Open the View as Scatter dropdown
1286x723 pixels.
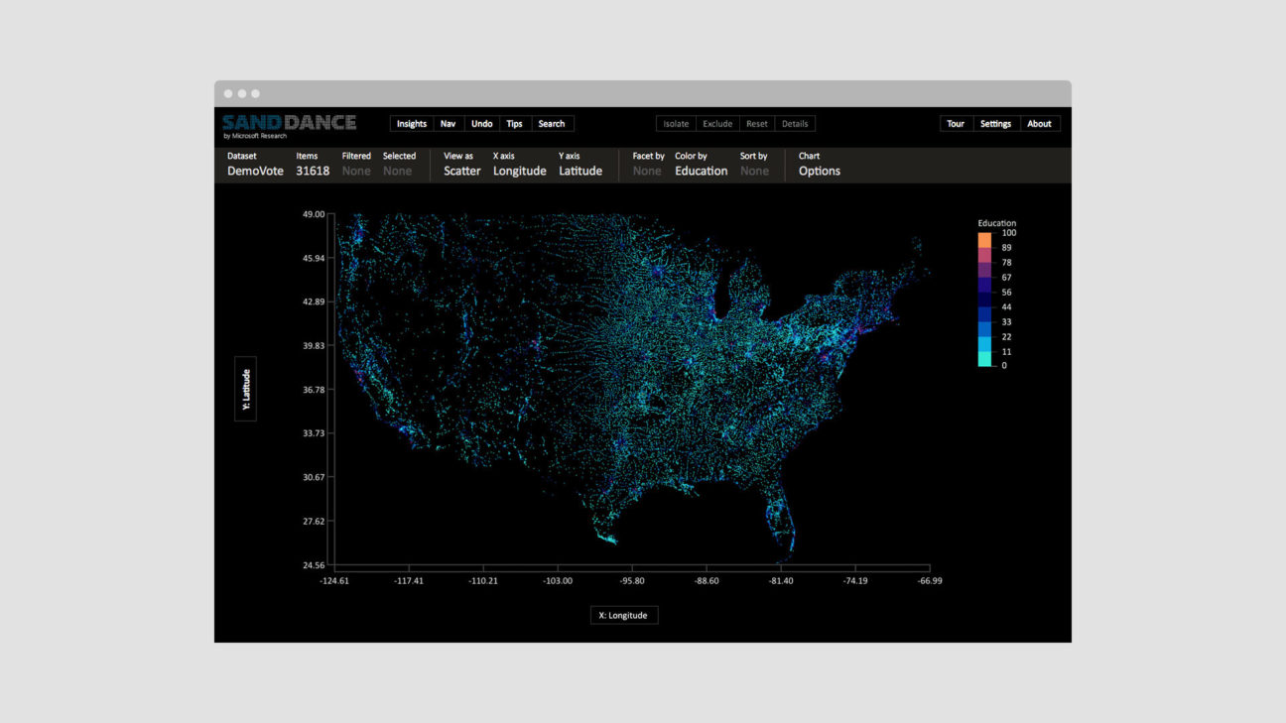tap(461, 171)
